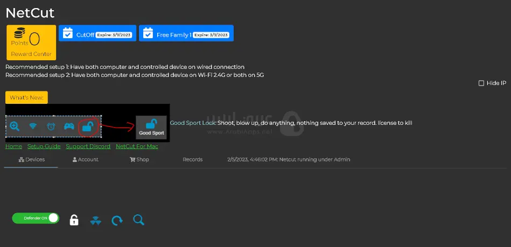
Task: Click the calendar icon on CutOff badge
Action: click(68, 34)
